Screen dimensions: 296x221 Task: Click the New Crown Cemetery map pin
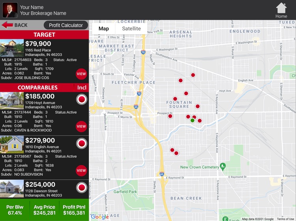click(223, 166)
